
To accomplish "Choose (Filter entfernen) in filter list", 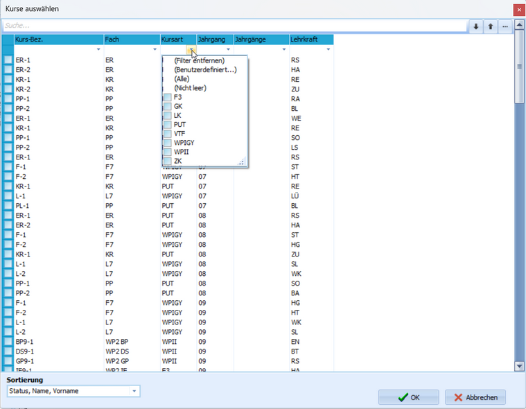I will [200, 61].
